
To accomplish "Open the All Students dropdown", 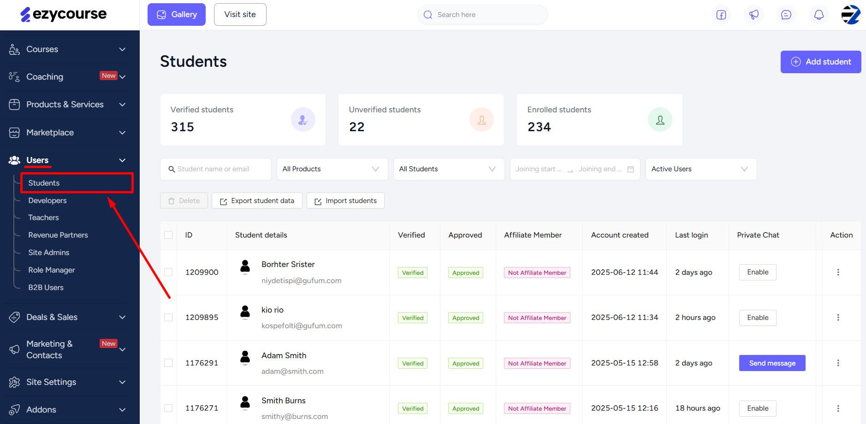I will 449,169.
